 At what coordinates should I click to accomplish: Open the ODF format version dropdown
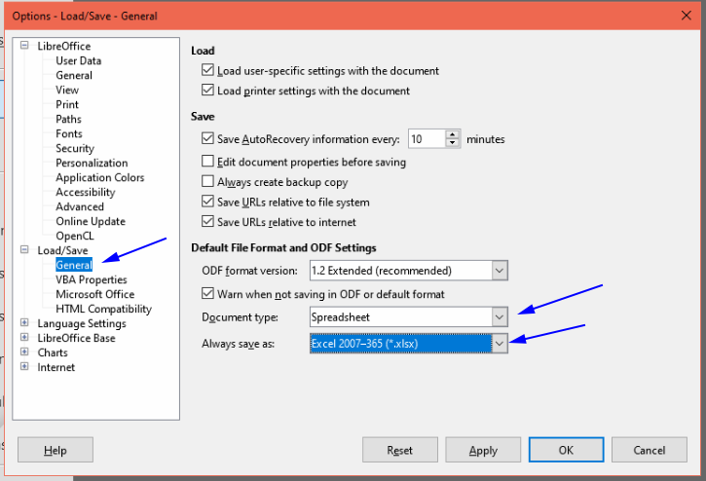(x=500, y=271)
